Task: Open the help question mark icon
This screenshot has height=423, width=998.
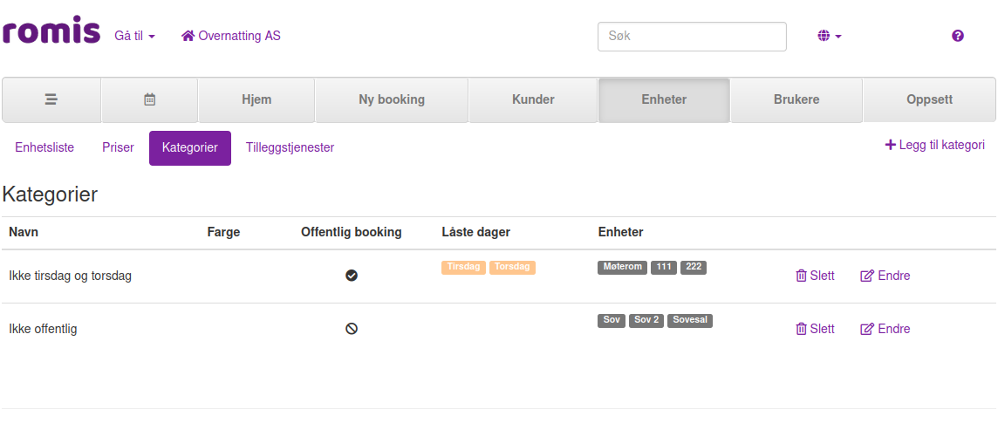Action: click(x=957, y=36)
